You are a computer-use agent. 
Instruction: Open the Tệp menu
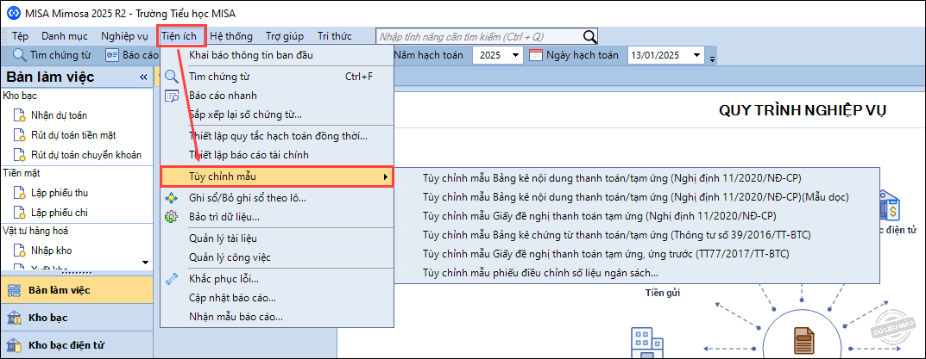20,36
